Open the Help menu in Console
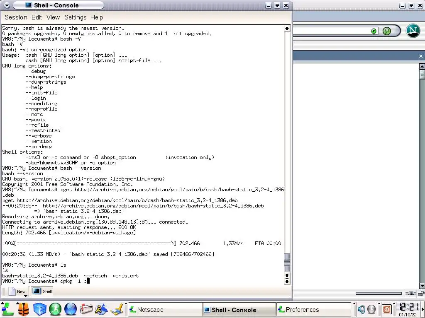Screen dimensions: 425x318 tap(96, 17)
